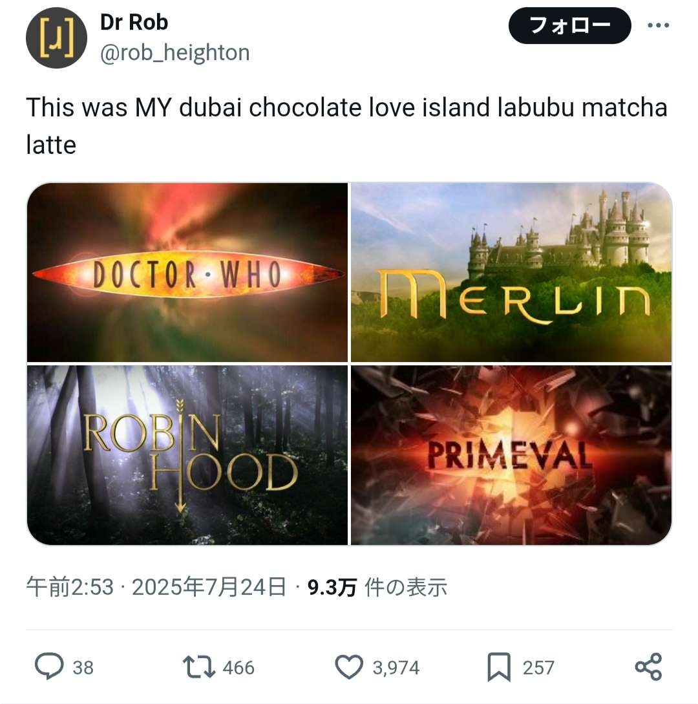698x704 pixels.
Task: View the Primeval image
Action: [511, 455]
